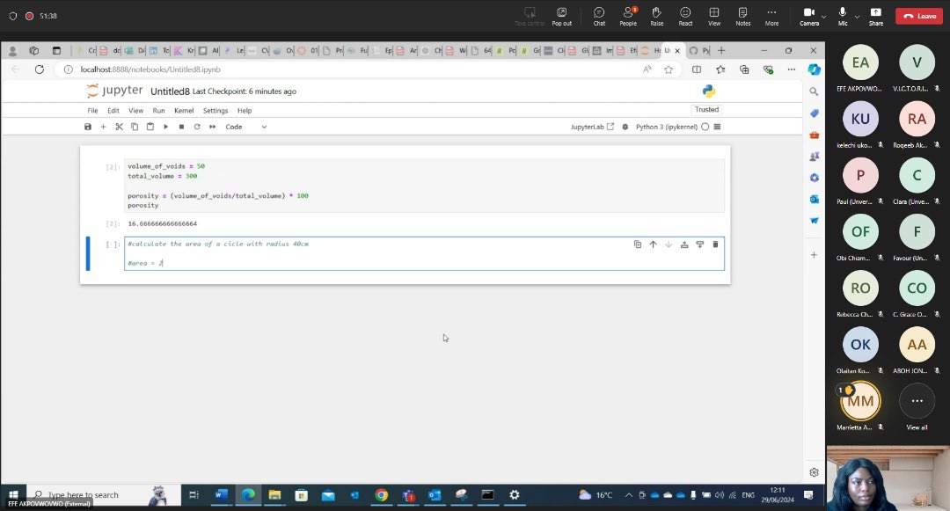The width and height of the screenshot is (950, 511).
Task: Insert a cell above the active cell
Action: coord(684,244)
